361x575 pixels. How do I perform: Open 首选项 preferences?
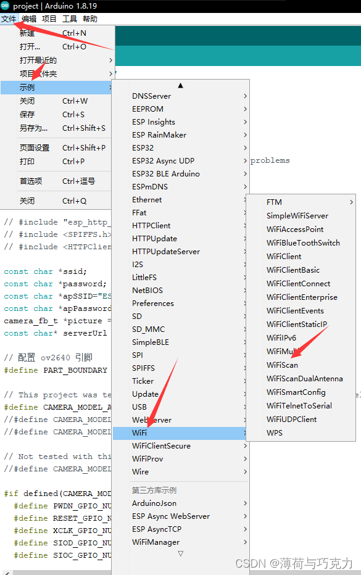click(x=56, y=181)
